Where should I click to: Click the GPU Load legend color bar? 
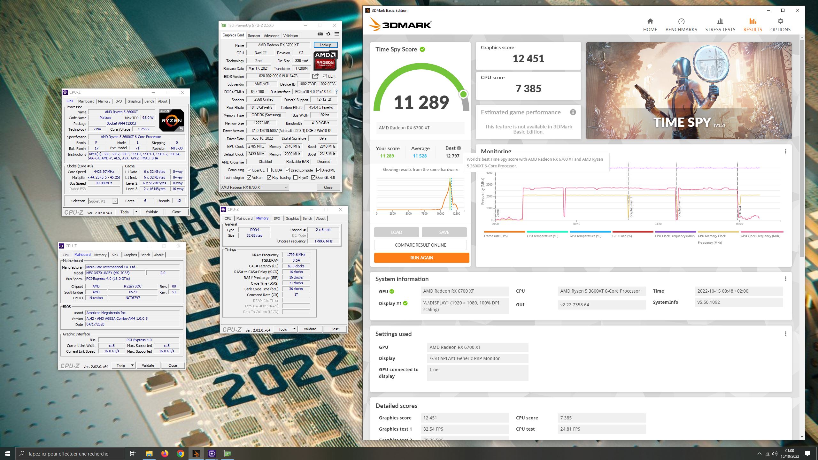pyautogui.click(x=633, y=232)
